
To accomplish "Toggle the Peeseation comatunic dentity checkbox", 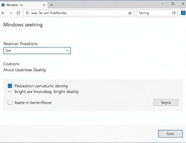I will pyautogui.click(x=10, y=86).
